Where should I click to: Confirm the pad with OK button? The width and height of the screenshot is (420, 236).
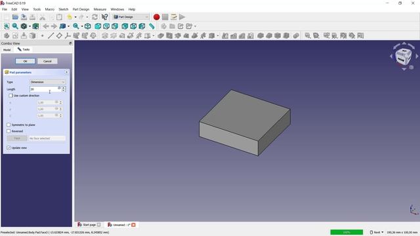click(x=25, y=61)
